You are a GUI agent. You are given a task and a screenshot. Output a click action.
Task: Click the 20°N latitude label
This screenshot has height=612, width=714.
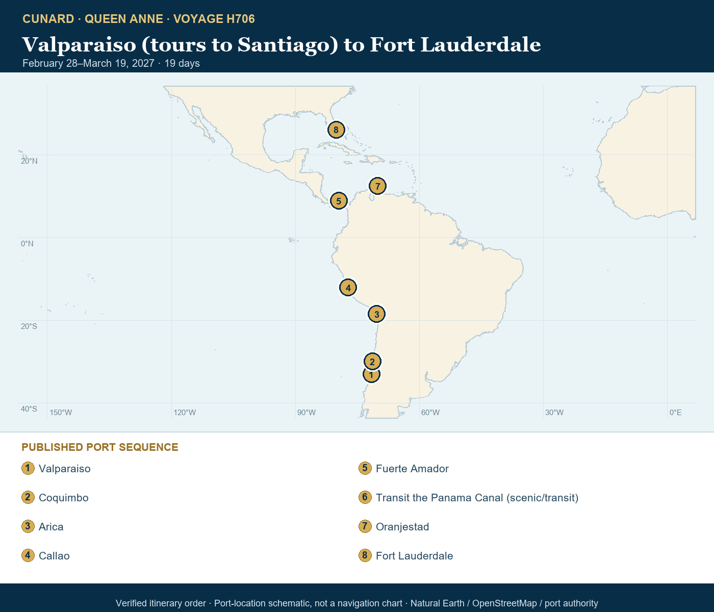29,161
